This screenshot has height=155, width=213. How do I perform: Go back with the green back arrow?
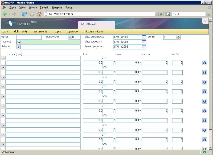click(x=5, y=14)
